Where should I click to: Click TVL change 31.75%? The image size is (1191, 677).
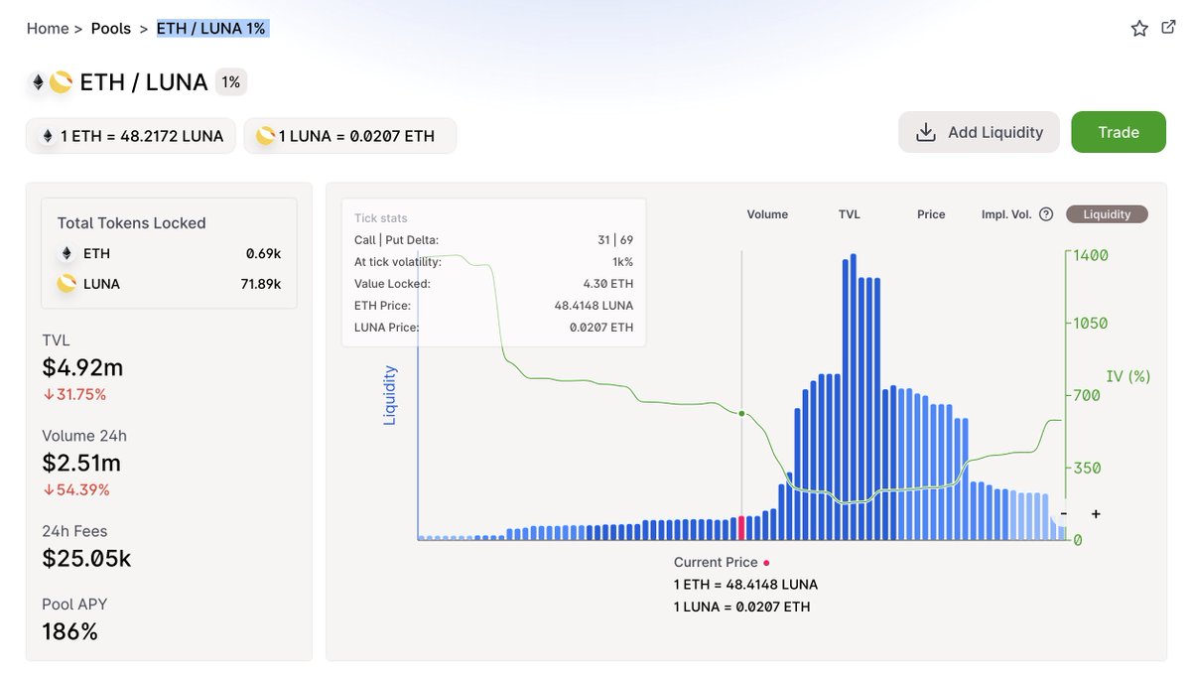pyautogui.click(x=74, y=394)
